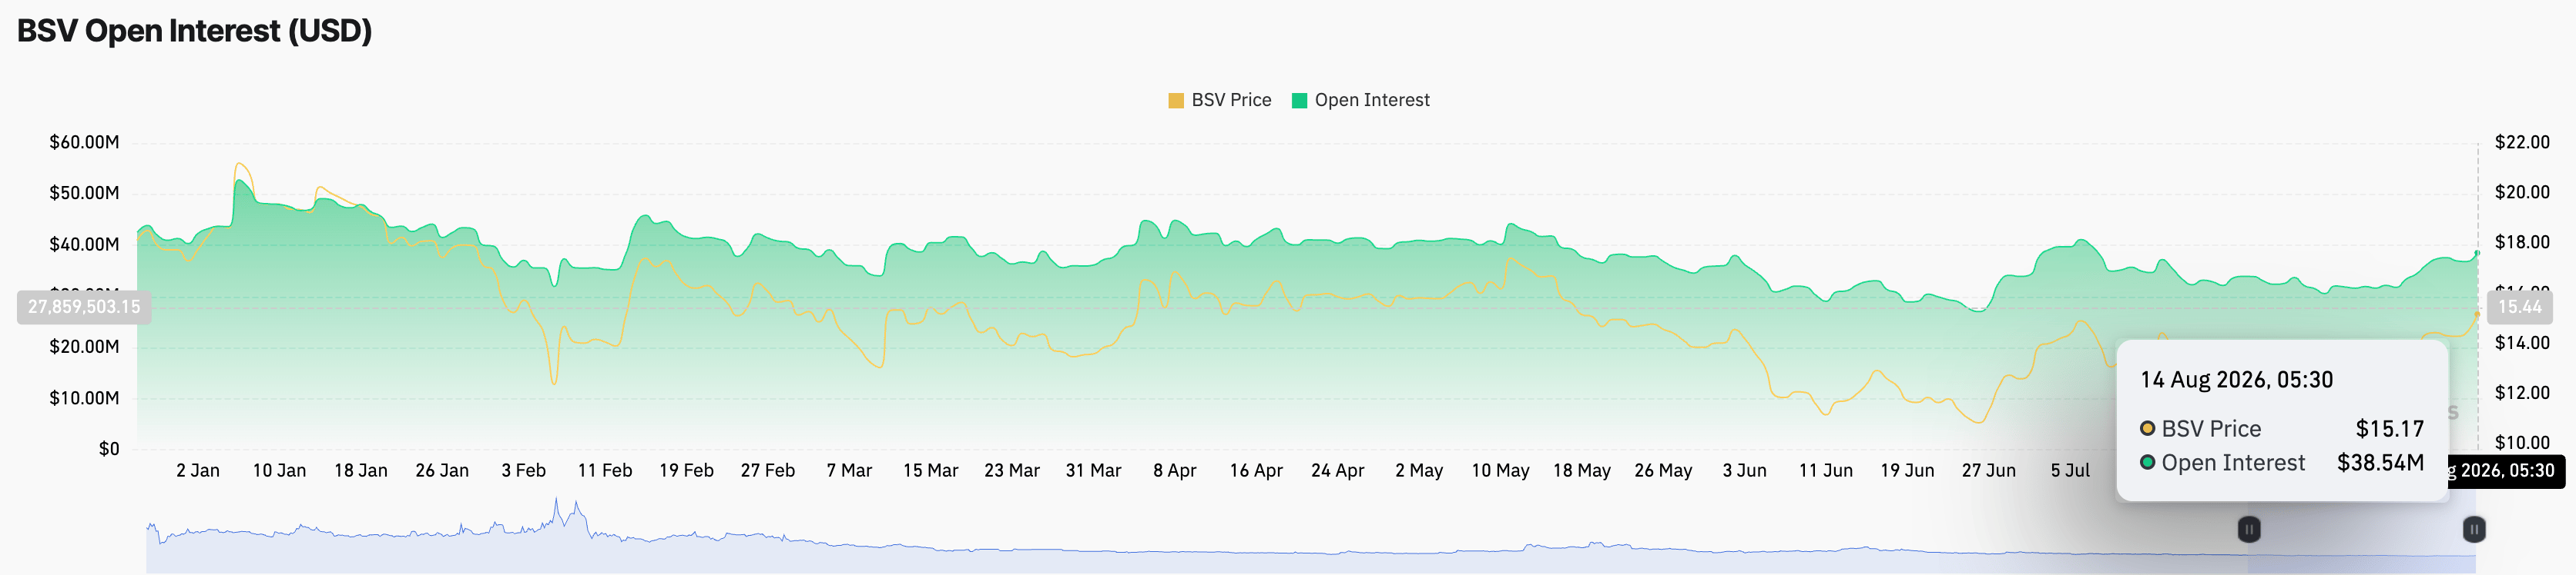The width and height of the screenshot is (2576, 575).
Task: Click the '$20.00M' left axis label
Action: pos(84,347)
